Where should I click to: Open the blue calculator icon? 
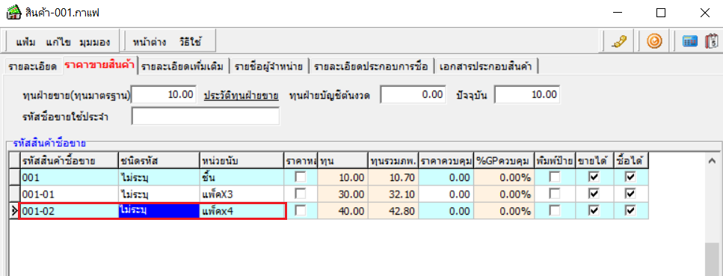[x=690, y=42]
